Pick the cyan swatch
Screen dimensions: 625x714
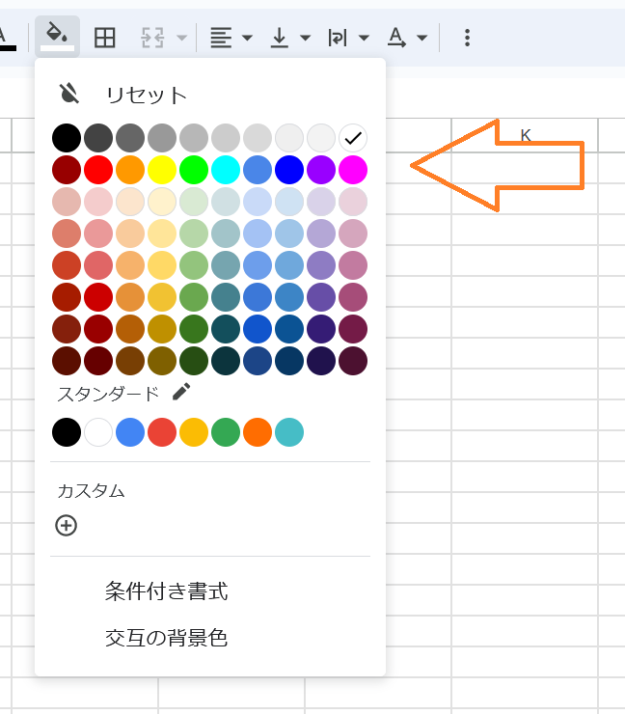pyautogui.click(x=226, y=170)
